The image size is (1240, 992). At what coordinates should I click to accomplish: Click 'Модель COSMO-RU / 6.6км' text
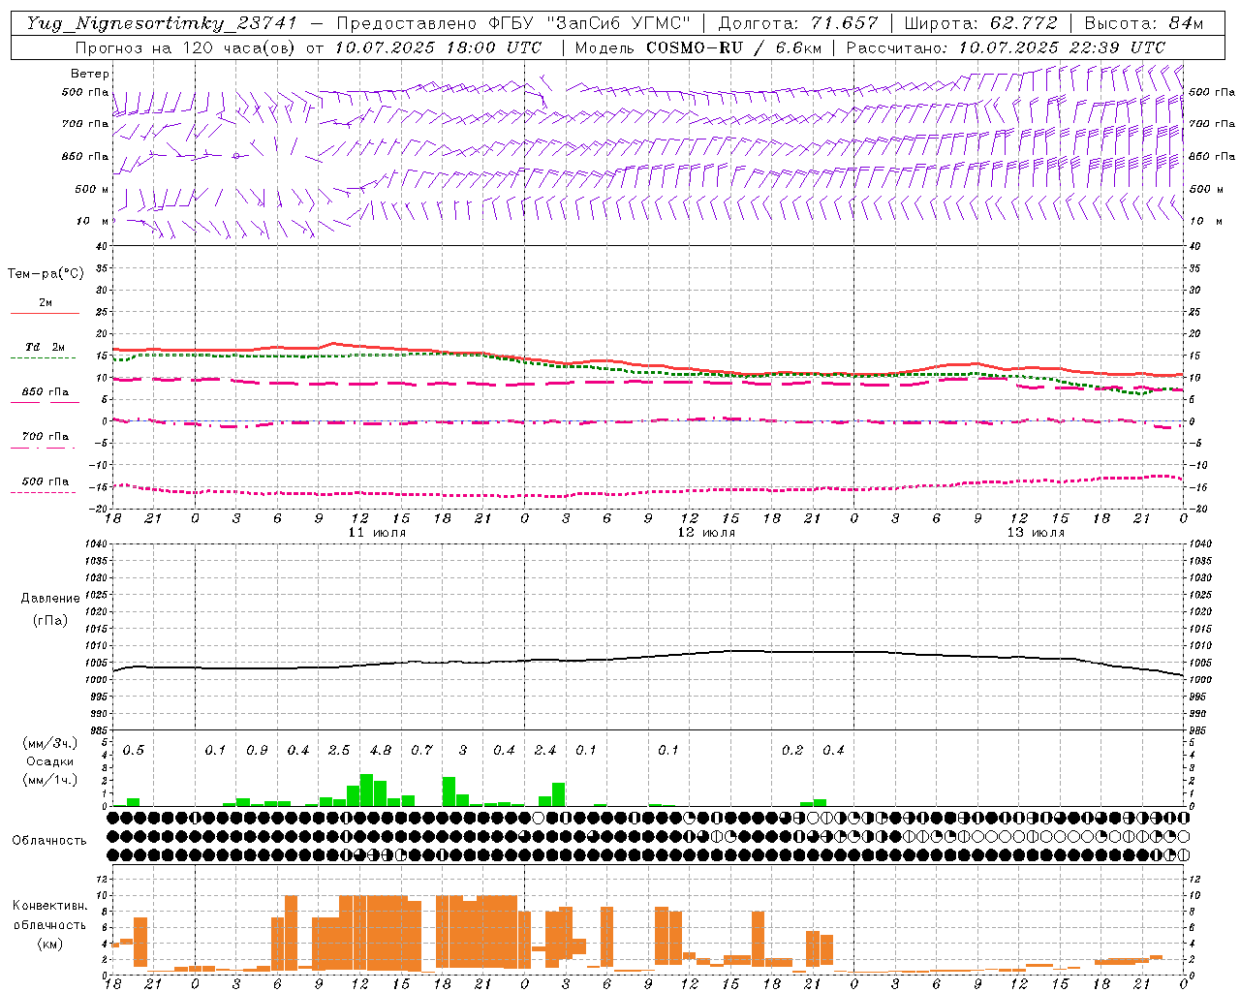[x=698, y=47]
